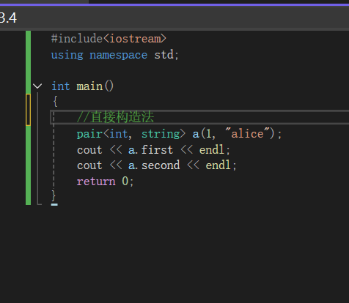Screen dimensions: 349x303
Task: Click the yellow change marker in the margin
Action: [28, 110]
